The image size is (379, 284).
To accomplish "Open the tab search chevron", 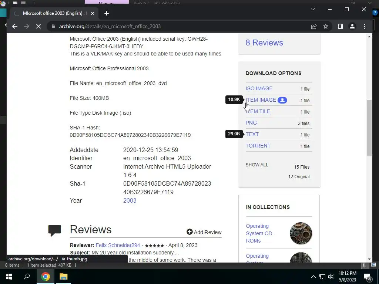I will click(x=312, y=9).
